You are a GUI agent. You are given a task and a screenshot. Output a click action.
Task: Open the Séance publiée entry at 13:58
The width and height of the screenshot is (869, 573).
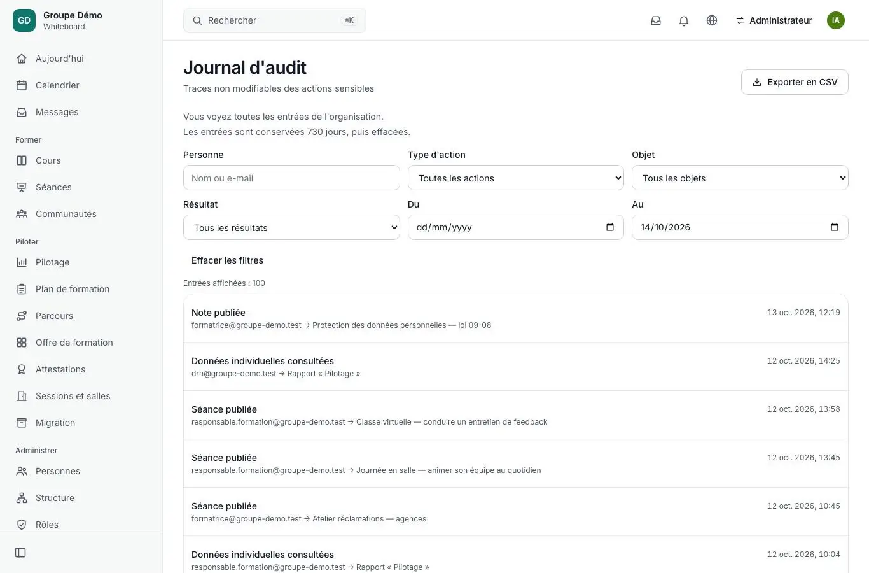click(516, 415)
